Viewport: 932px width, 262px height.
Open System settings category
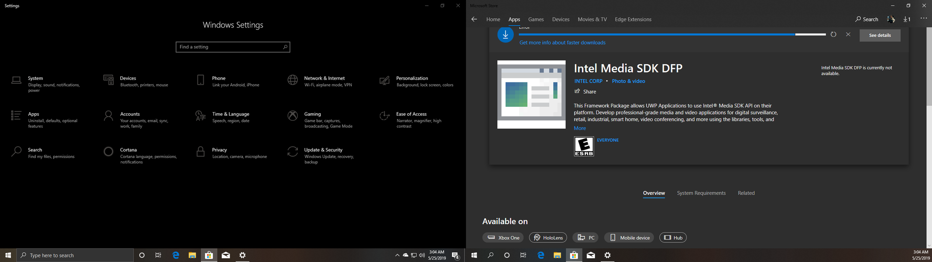(47, 84)
